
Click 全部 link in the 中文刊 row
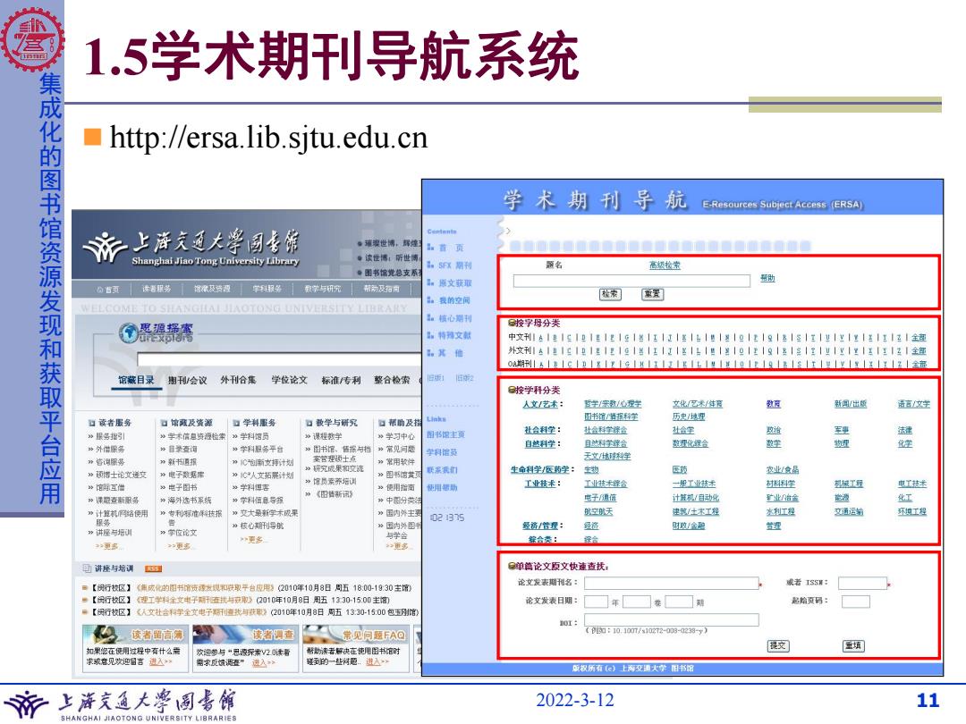click(919, 337)
